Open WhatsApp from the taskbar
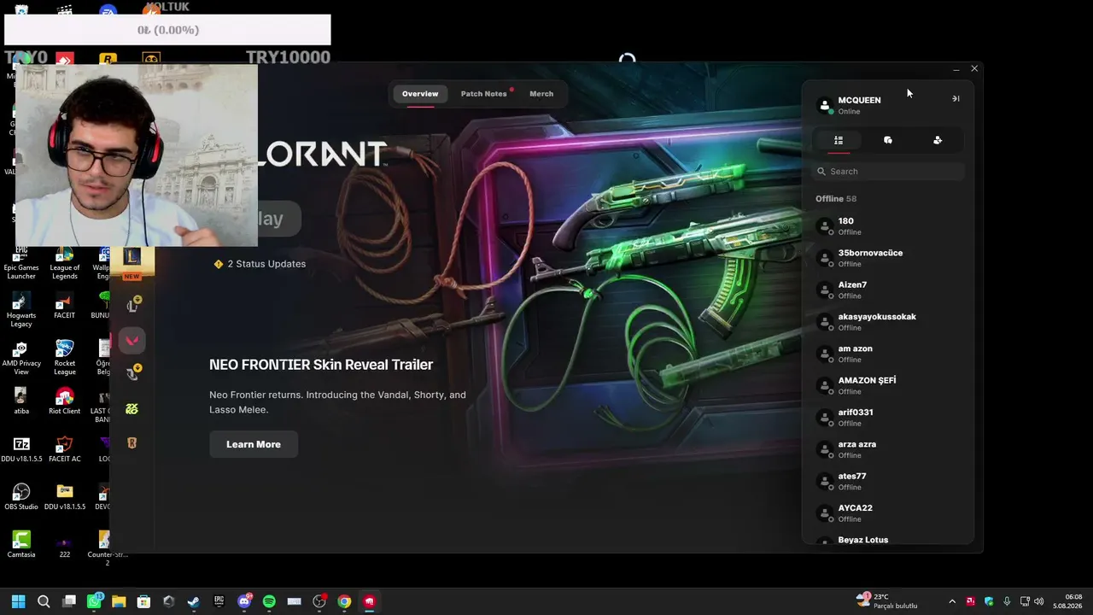 tap(94, 601)
